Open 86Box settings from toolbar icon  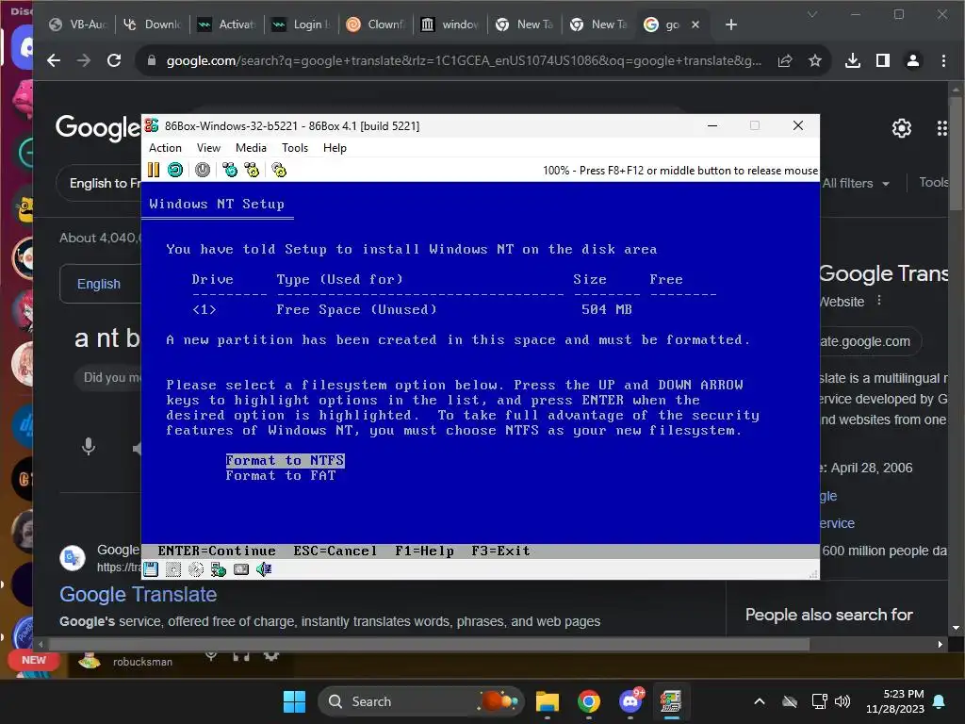(279, 170)
